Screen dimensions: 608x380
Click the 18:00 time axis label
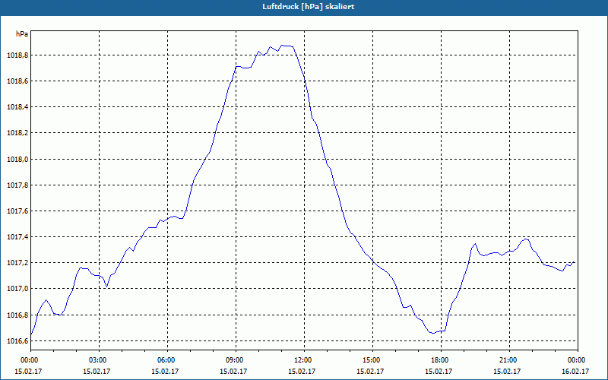pos(441,360)
